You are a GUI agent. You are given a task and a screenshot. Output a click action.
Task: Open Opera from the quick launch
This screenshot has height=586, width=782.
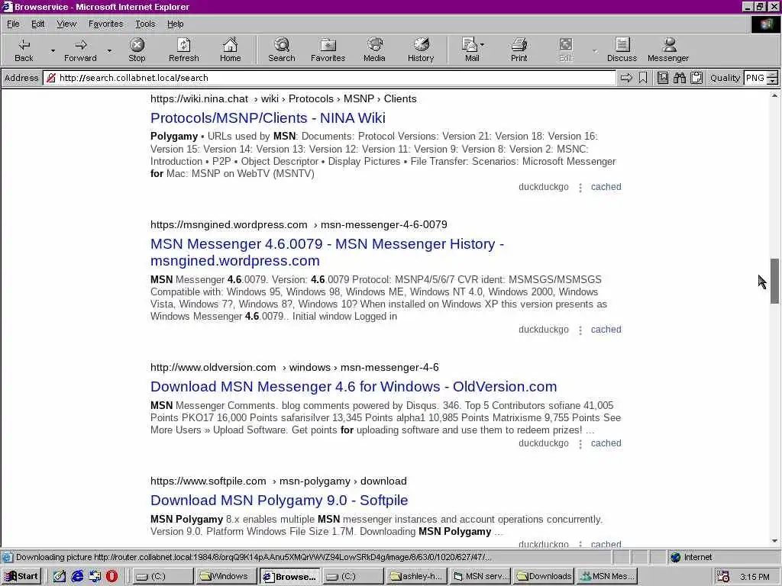coord(111,576)
